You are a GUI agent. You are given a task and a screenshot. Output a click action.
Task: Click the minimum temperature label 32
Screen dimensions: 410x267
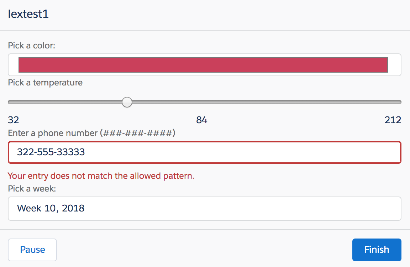[13, 120]
